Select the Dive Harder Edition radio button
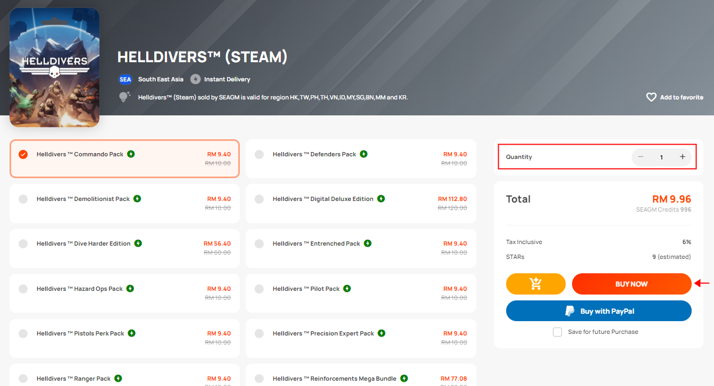 click(x=23, y=244)
